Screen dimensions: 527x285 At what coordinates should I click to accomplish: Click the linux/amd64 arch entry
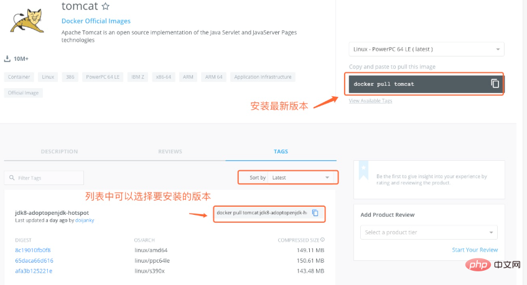pos(151,250)
